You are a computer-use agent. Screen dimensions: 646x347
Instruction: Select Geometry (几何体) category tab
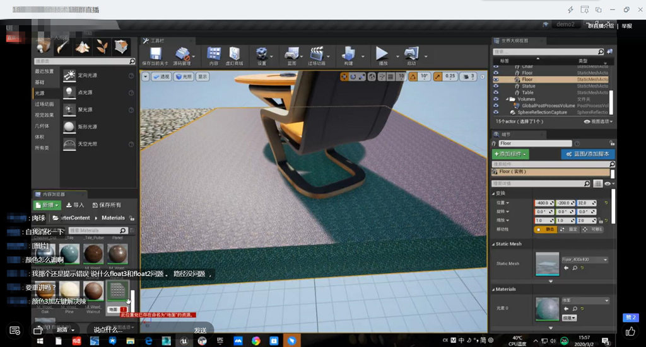click(x=45, y=126)
